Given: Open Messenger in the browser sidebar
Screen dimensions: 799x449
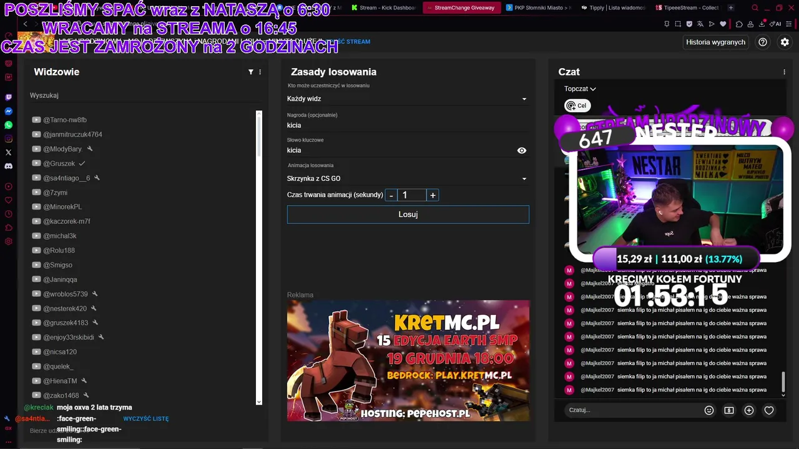Looking at the screenshot, I should [x=9, y=111].
